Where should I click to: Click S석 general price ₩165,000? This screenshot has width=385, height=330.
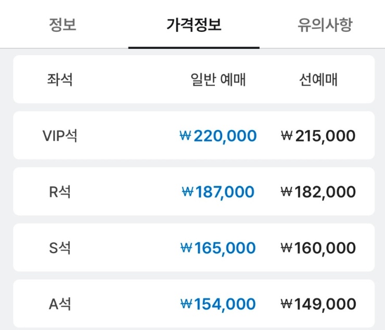point(218,248)
